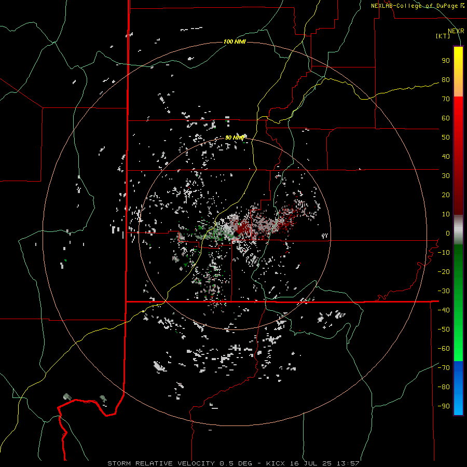
Task: Click the -20 knot scale label
Action: [444, 272]
